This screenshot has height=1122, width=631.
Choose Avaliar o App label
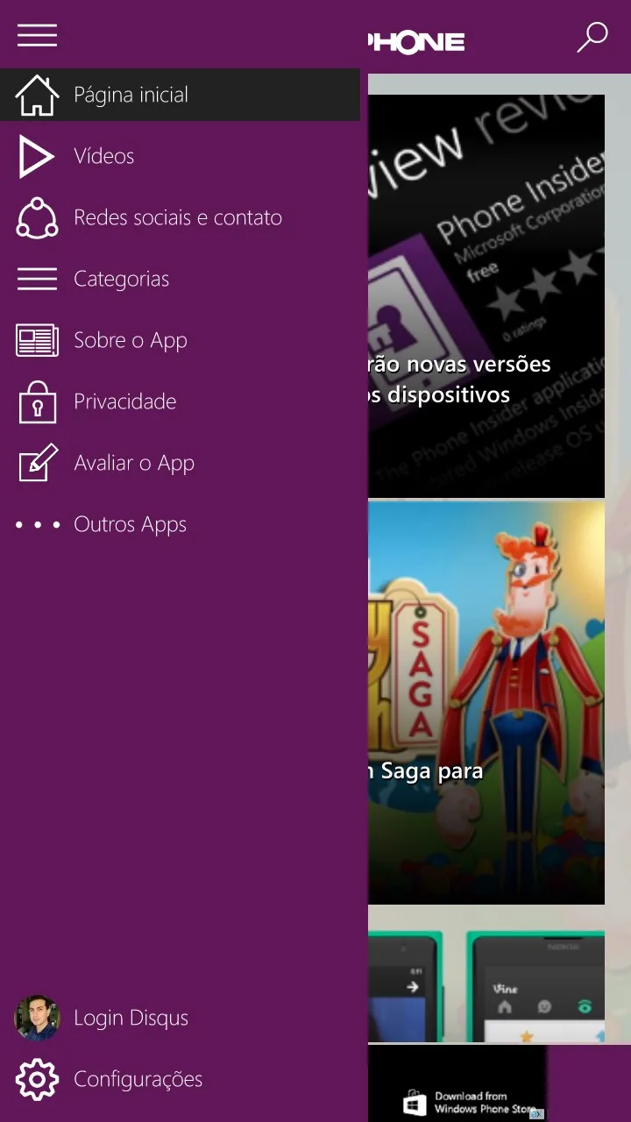pyautogui.click(x=134, y=463)
